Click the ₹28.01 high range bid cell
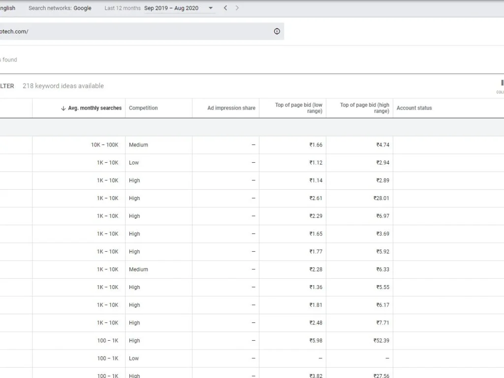Viewport: 504px width, 378px height. point(381,198)
